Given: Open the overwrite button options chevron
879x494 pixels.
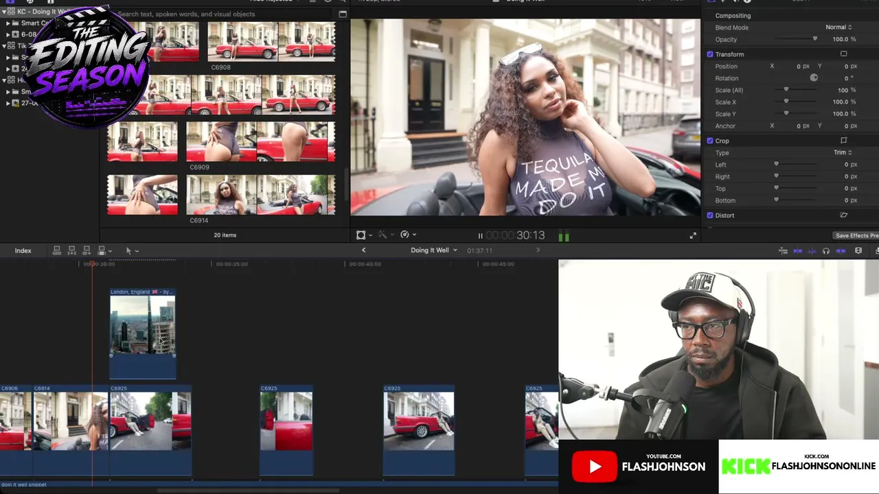Looking at the screenshot, I should [109, 251].
